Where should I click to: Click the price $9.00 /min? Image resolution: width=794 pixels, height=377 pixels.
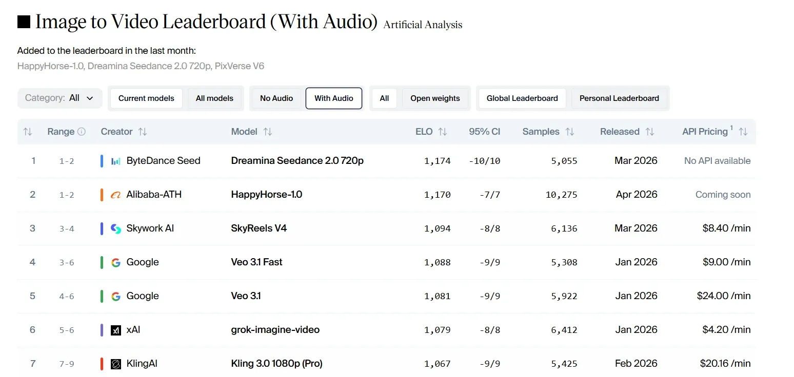pos(727,262)
